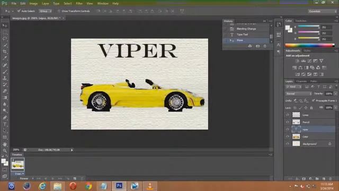Switch to the Styles tab

307,51
